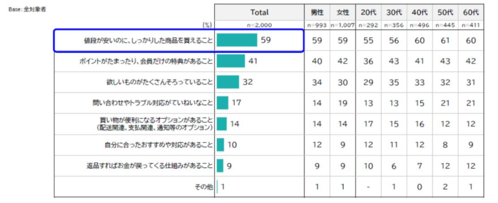498x203 pixels.
Task: Click the 30代 column header
Action: pyautogui.click(x=393, y=12)
